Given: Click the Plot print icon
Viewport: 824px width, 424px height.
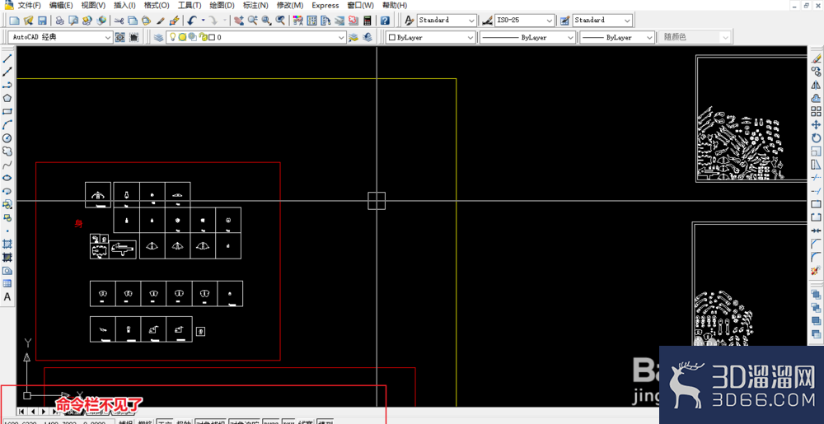Looking at the screenshot, I should tap(60, 21).
